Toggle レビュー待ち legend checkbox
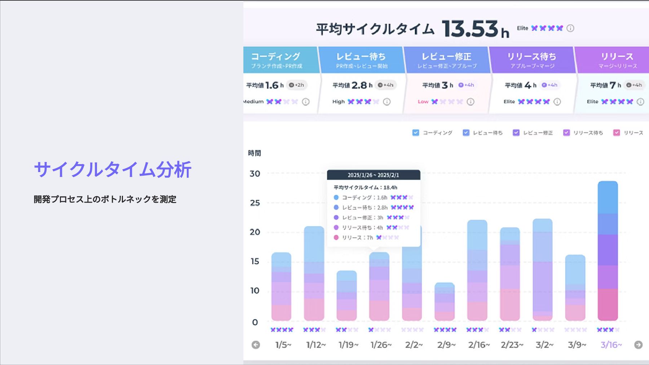This screenshot has width=649, height=365. (466, 133)
